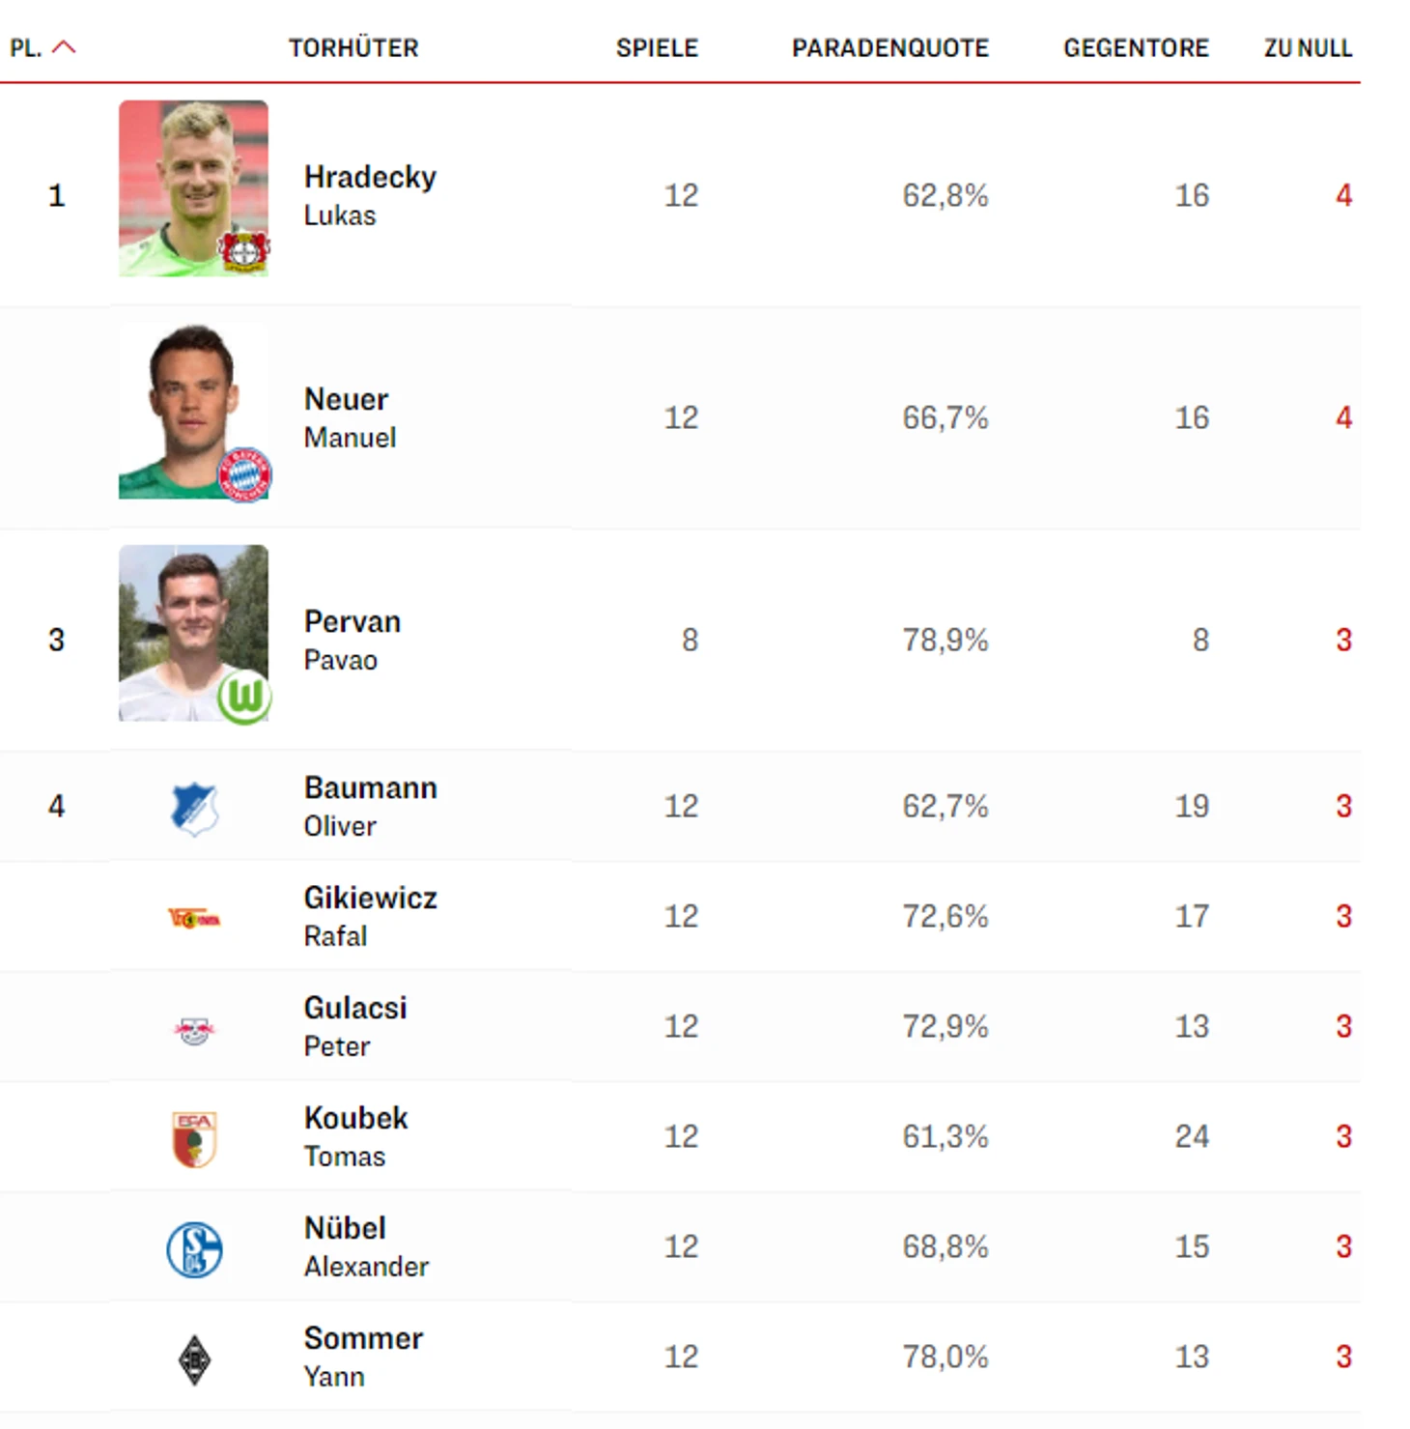Toggle sort order via the PL. arrow
This screenshot has width=1410, height=1429.
[64, 47]
